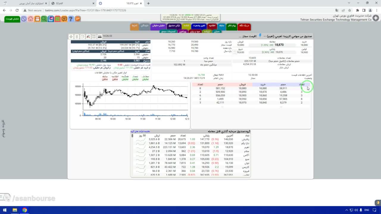Open the orange table list icon
Screen dimensions: 381x214
(x=37, y=19)
